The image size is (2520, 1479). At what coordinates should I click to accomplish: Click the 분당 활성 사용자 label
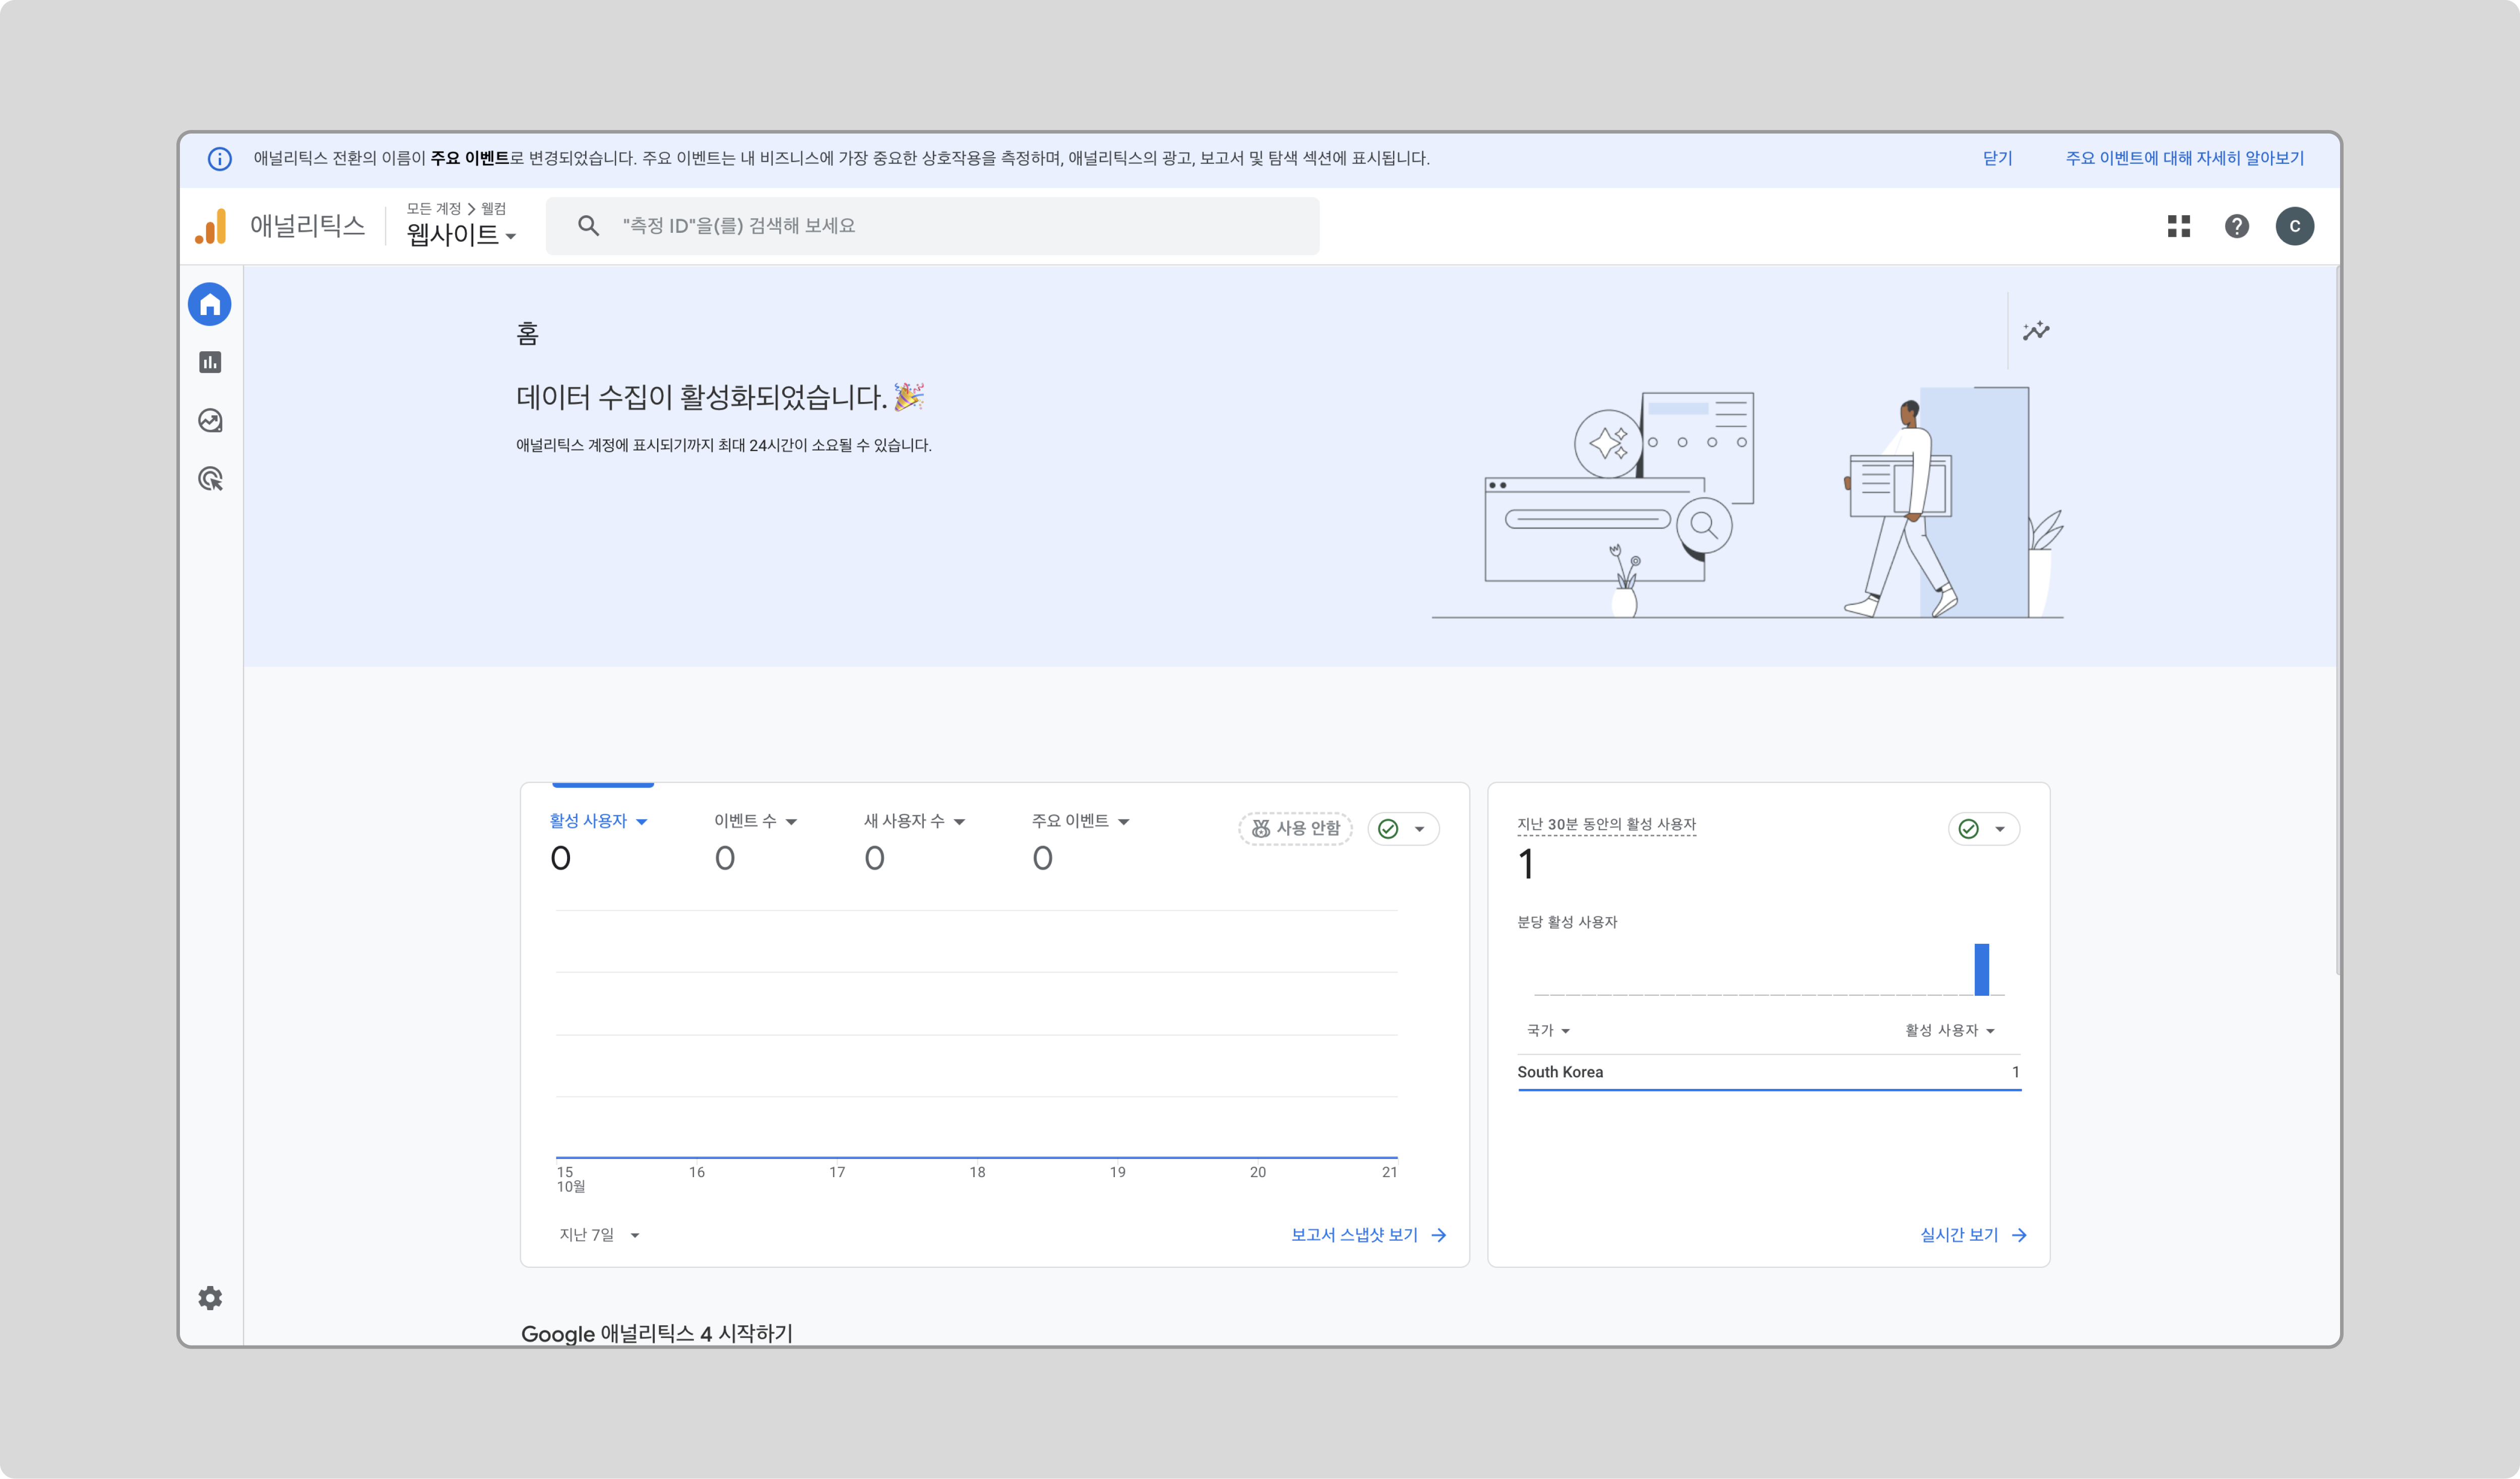[x=1567, y=922]
